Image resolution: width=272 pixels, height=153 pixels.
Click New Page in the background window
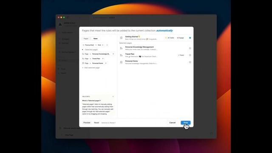69,135
